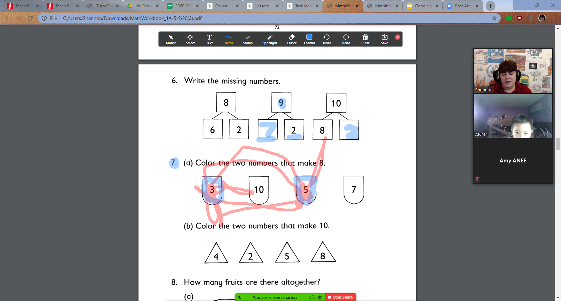Switch to the Post Atte tab
This screenshot has height=301, width=561.
[x=463, y=6]
